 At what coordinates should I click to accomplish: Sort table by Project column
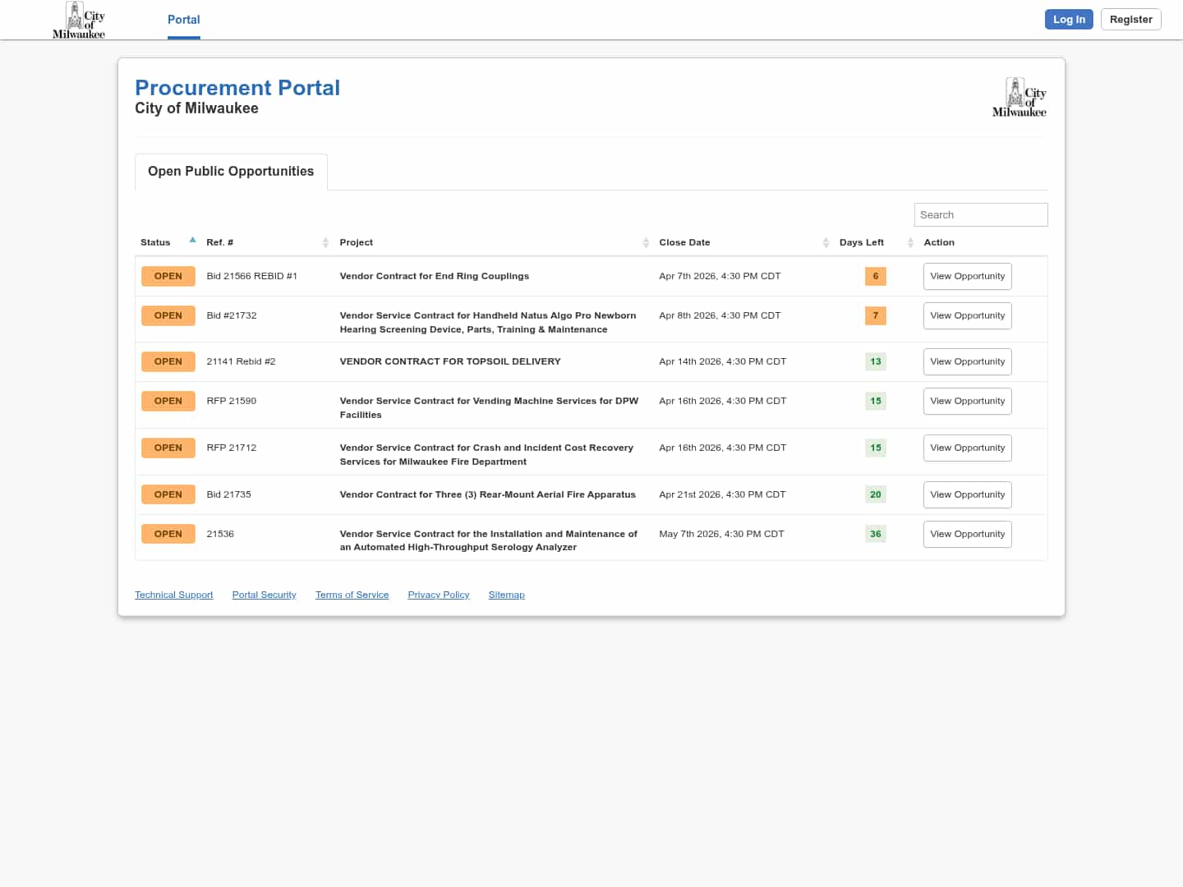click(x=646, y=242)
